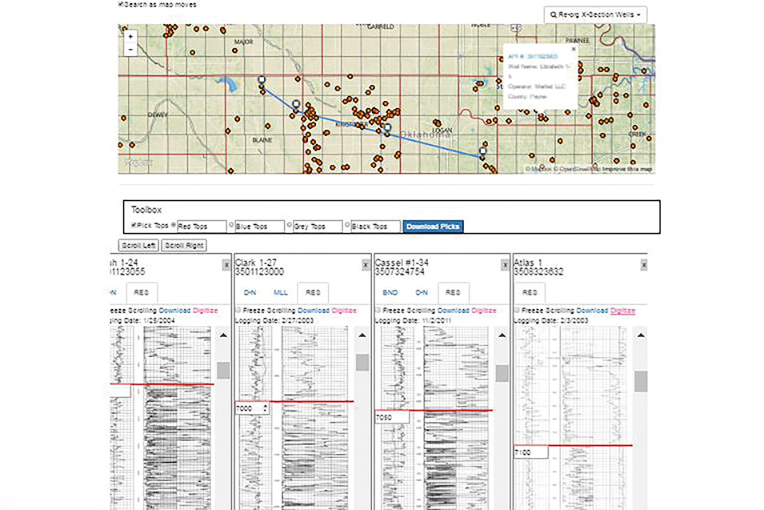Toggle Search as map moves checkbox
The height and width of the screenshot is (510, 764).
click(121, 5)
